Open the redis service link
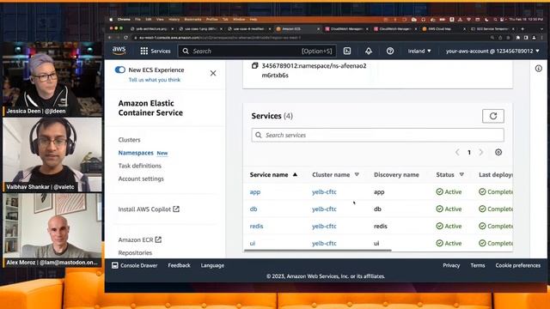550x309 pixels. click(256, 227)
